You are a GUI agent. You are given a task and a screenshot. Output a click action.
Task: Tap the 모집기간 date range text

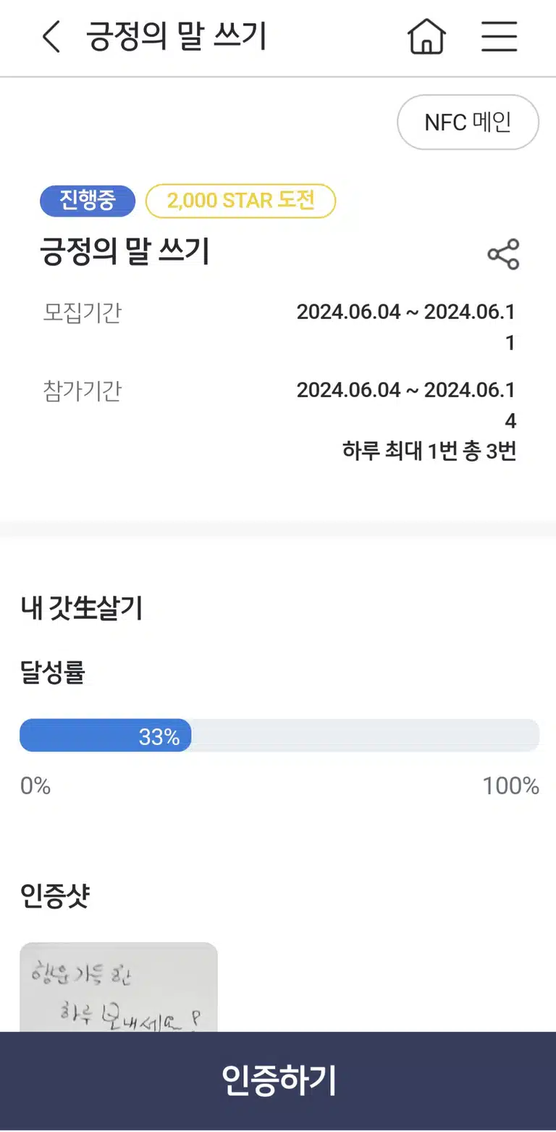406,327
